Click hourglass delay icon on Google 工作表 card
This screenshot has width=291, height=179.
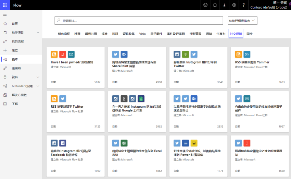coord(124,99)
